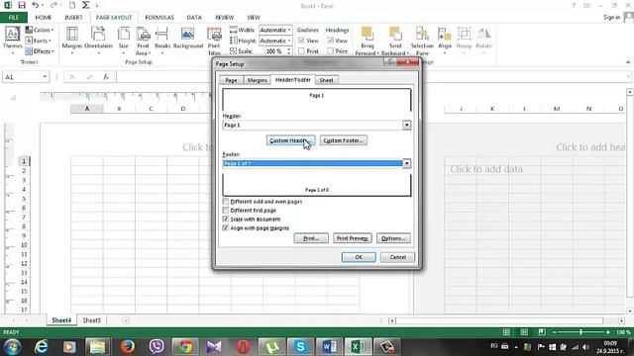
Task: Select the Sheet5 worksheet tab
Action: coord(92,320)
